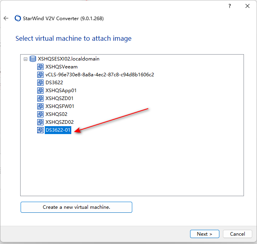Viewport: 257px width, 244px height.
Task: Click the VM icon beside DS3622-01
Action: click(40, 130)
